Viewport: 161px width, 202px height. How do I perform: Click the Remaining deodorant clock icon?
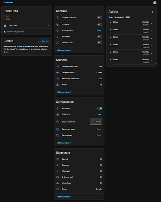pyautogui.click(x=57, y=78)
